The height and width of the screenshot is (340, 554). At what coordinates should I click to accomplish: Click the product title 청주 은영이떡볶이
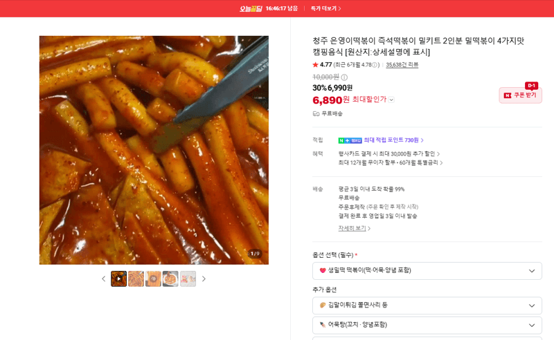coord(418,46)
